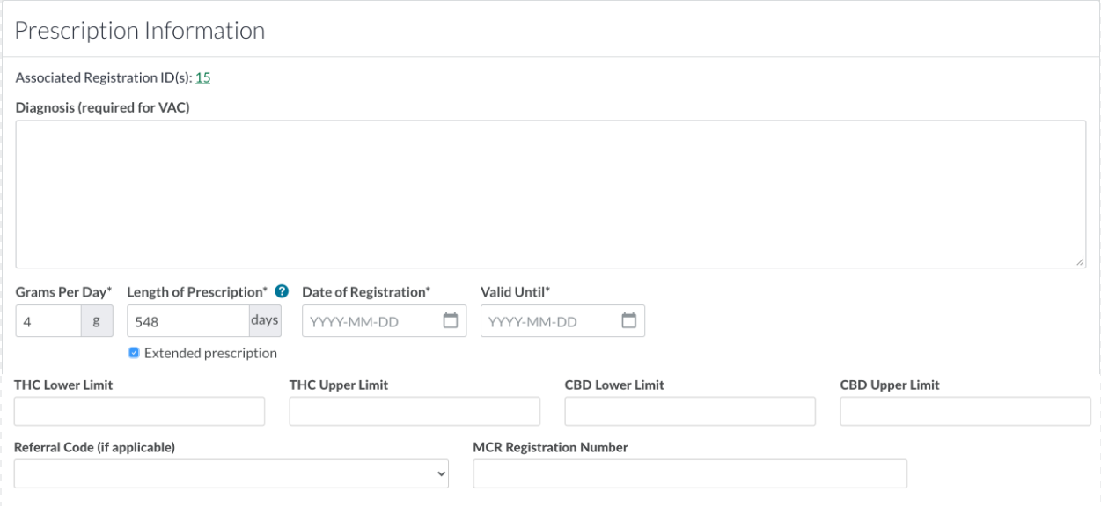The image size is (1101, 506).
Task: Focus the THC Lower Limit field
Action: click(x=139, y=412)
